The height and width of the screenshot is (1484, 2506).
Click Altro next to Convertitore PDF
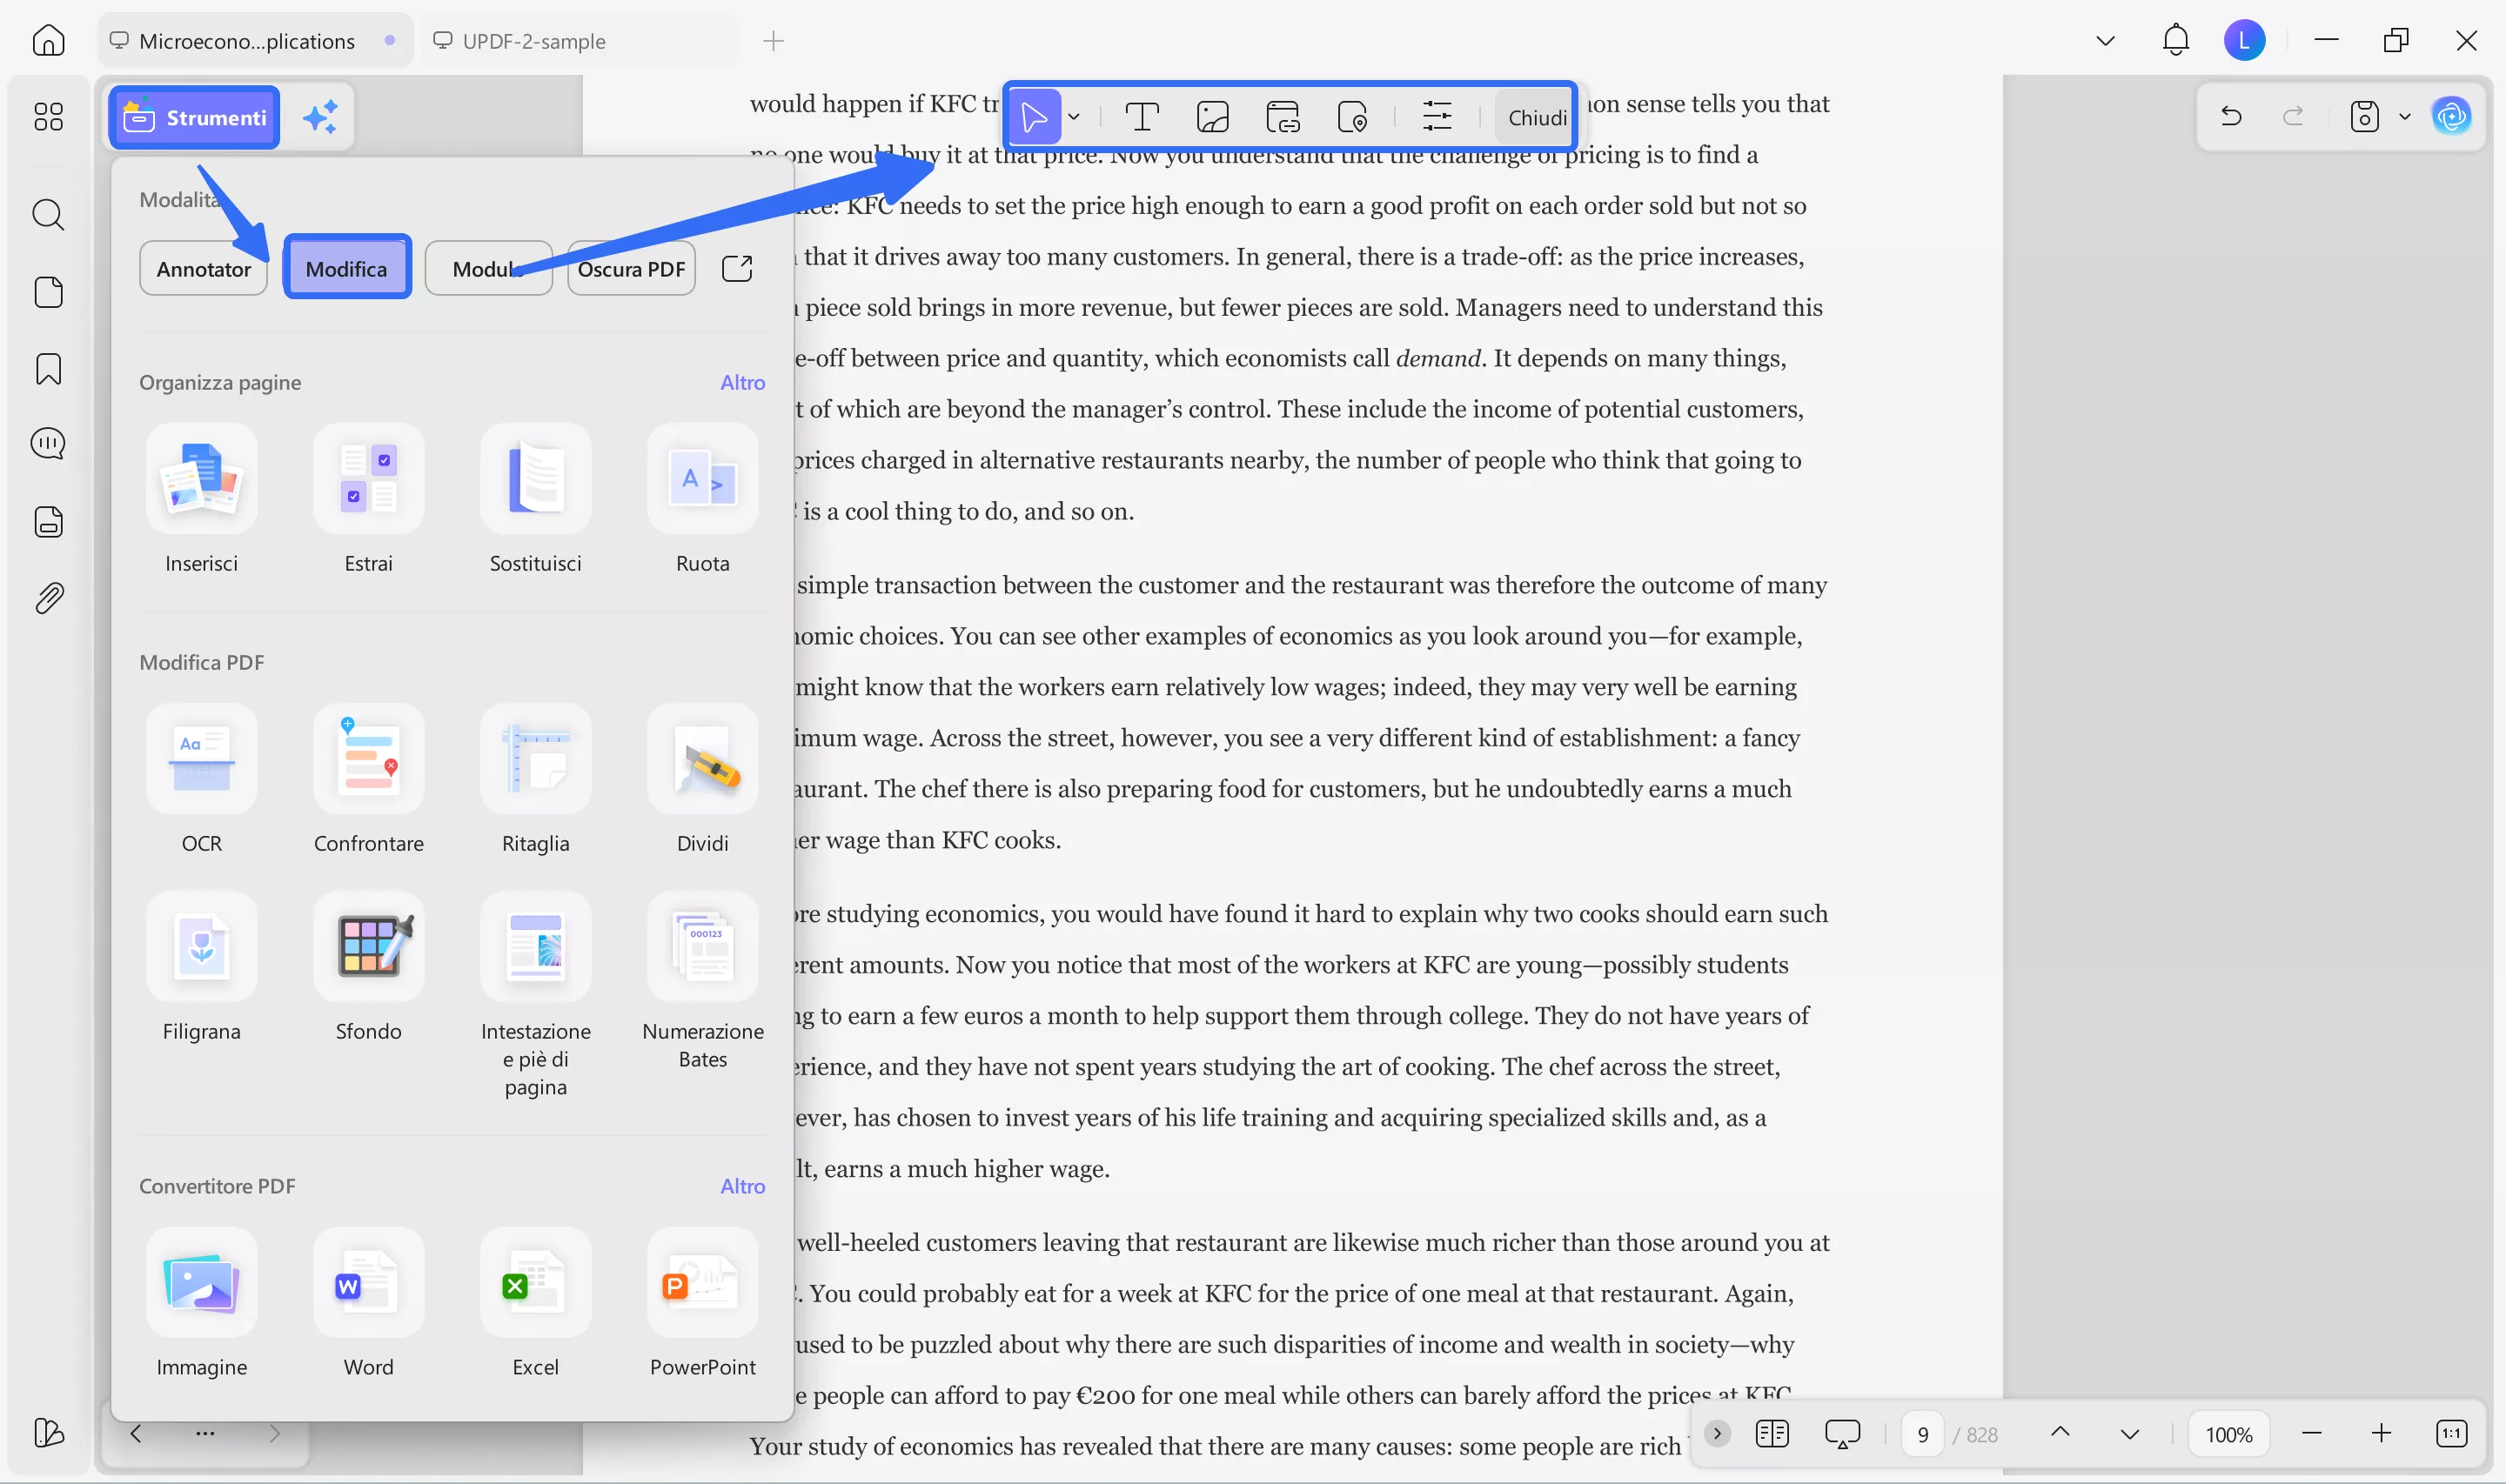coord(742,1186)
